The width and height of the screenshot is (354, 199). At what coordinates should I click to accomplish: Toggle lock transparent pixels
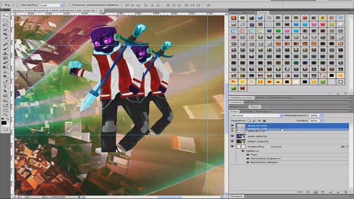(249, 121)
